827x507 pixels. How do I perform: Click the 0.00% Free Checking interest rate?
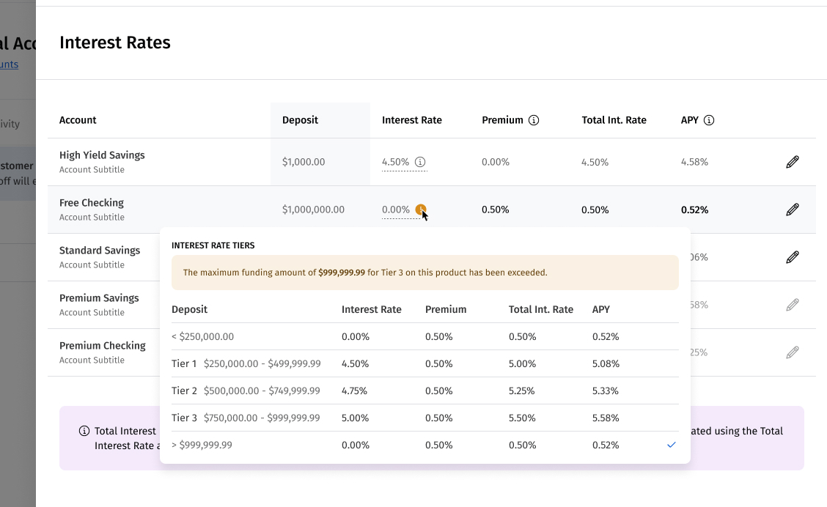tap(396, 210)
